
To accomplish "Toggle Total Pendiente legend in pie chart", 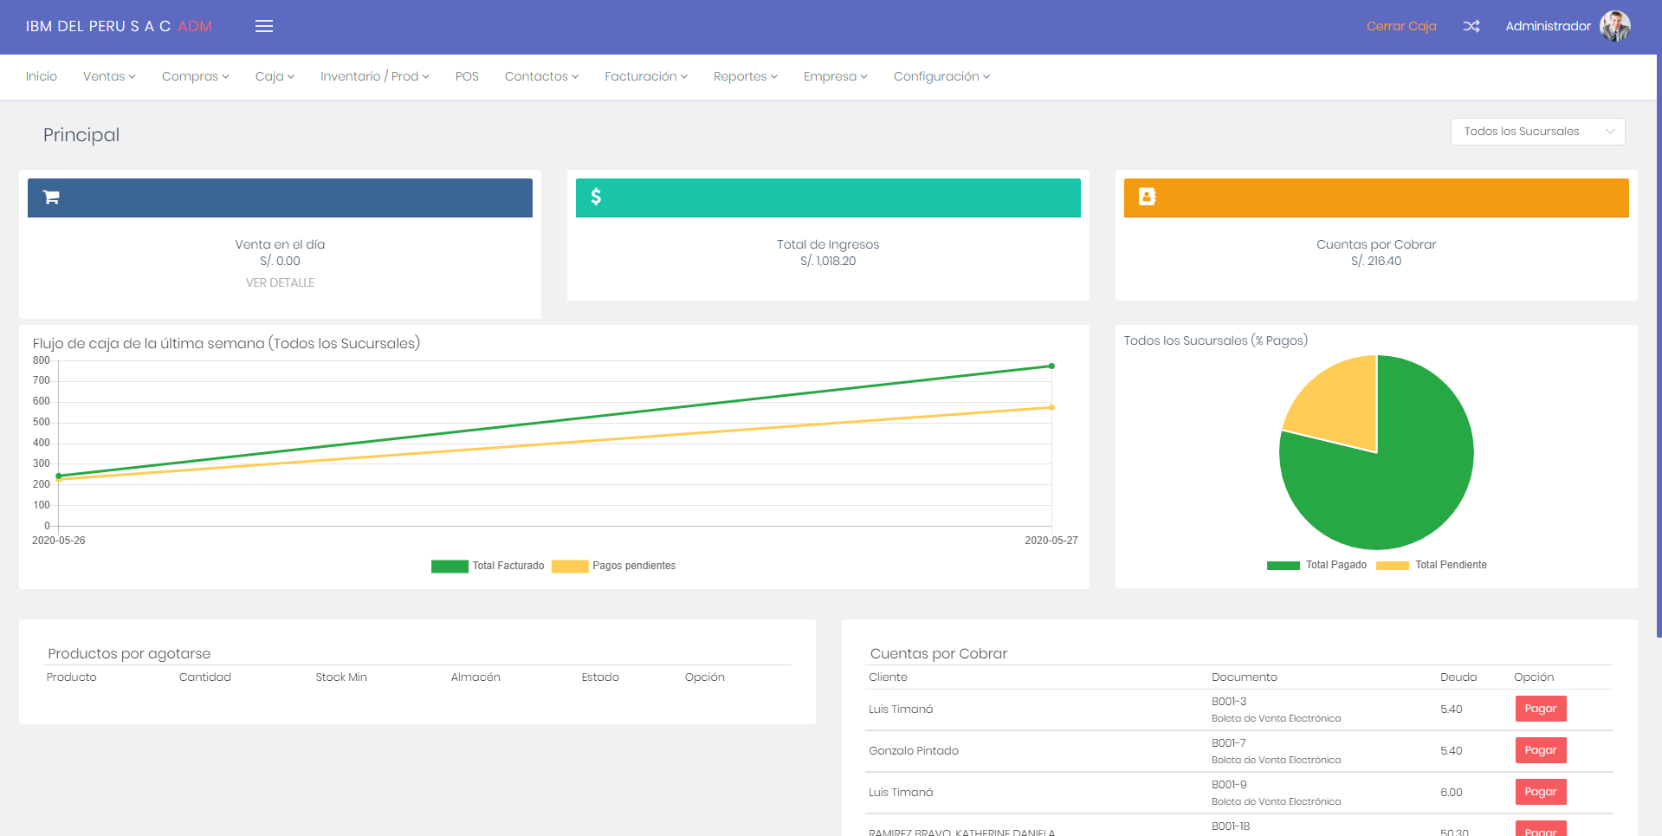I will coord(1432,565).
